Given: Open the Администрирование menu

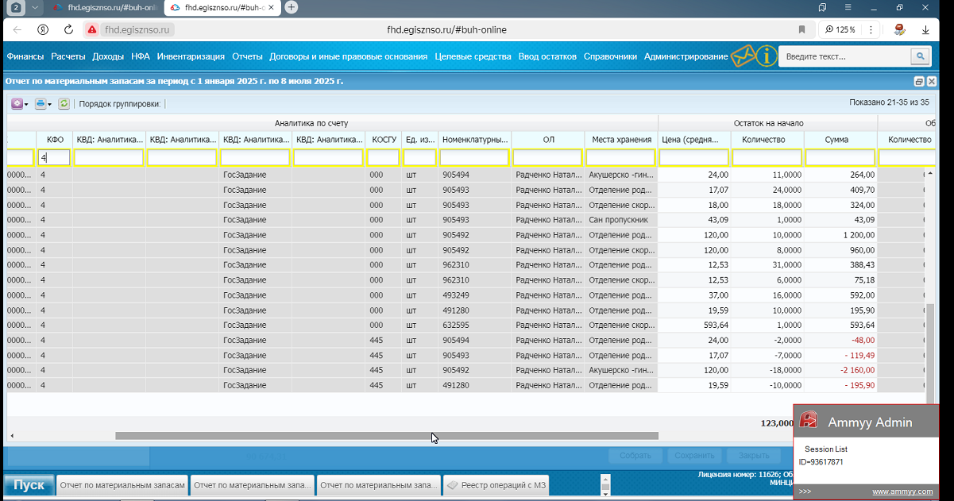Looking at the screenshot, I should coord(686,56).
